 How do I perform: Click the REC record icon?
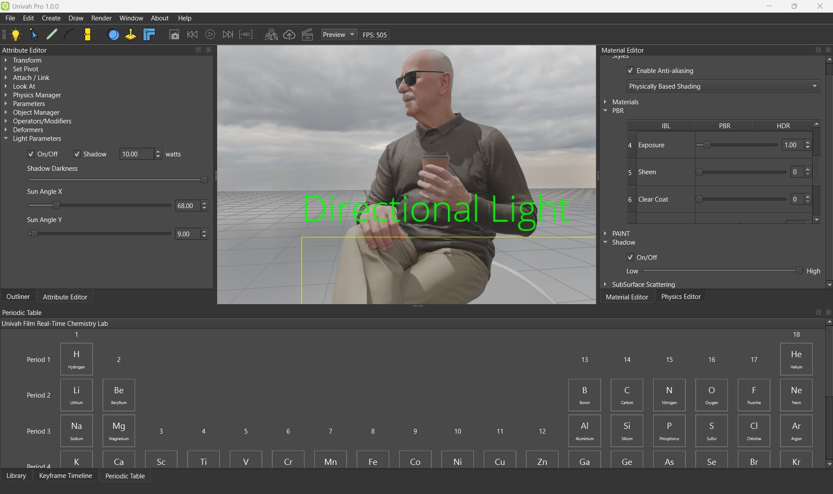246,35
